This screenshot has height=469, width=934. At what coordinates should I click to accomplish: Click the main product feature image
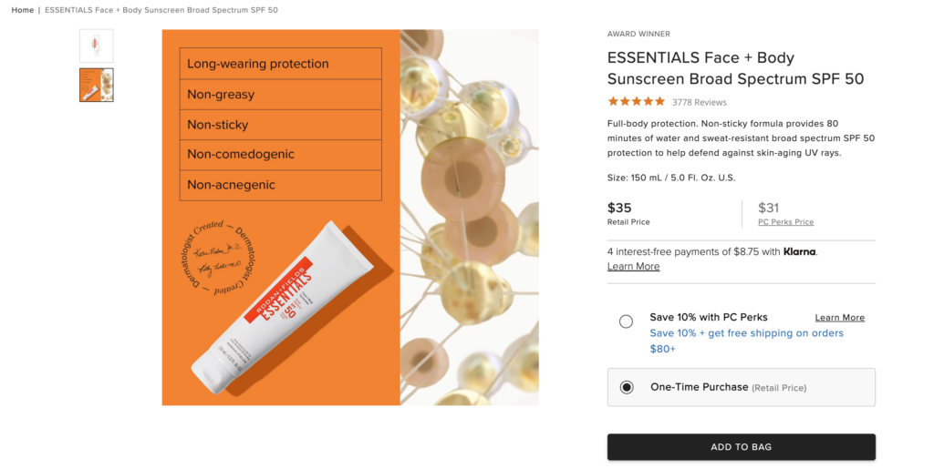[350, 218]
